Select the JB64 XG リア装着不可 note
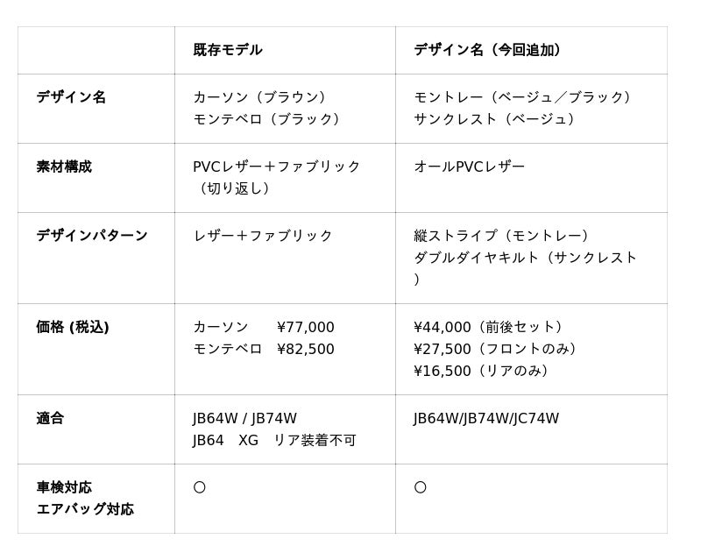Image resolution: width=701 pixels, height=560 pixels. [274, 440]
